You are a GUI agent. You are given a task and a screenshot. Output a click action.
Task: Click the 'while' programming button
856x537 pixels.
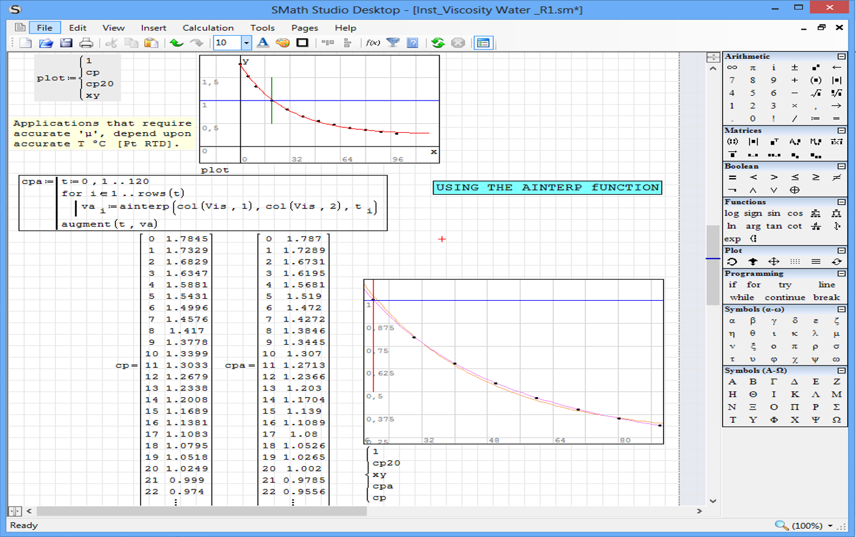[x=742, y=297]
